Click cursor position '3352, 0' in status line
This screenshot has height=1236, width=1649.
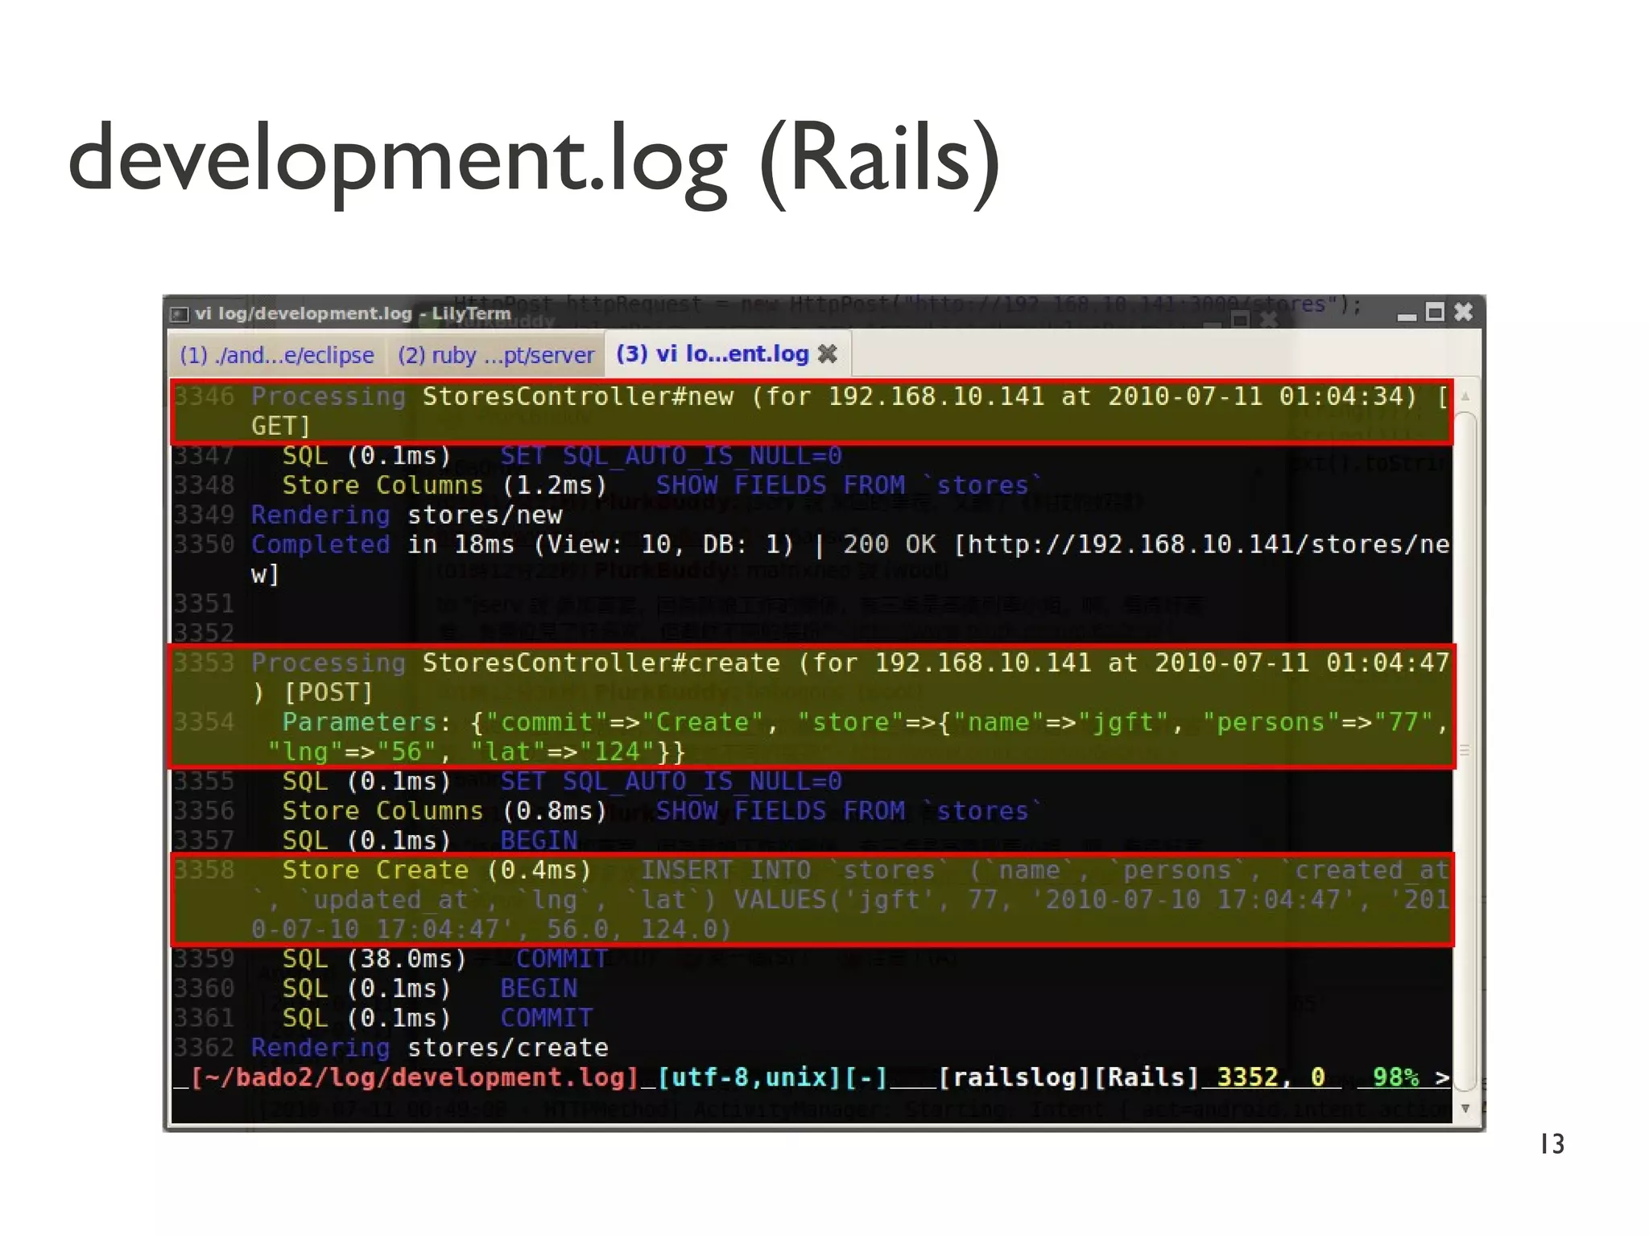coord(1271,1077)
